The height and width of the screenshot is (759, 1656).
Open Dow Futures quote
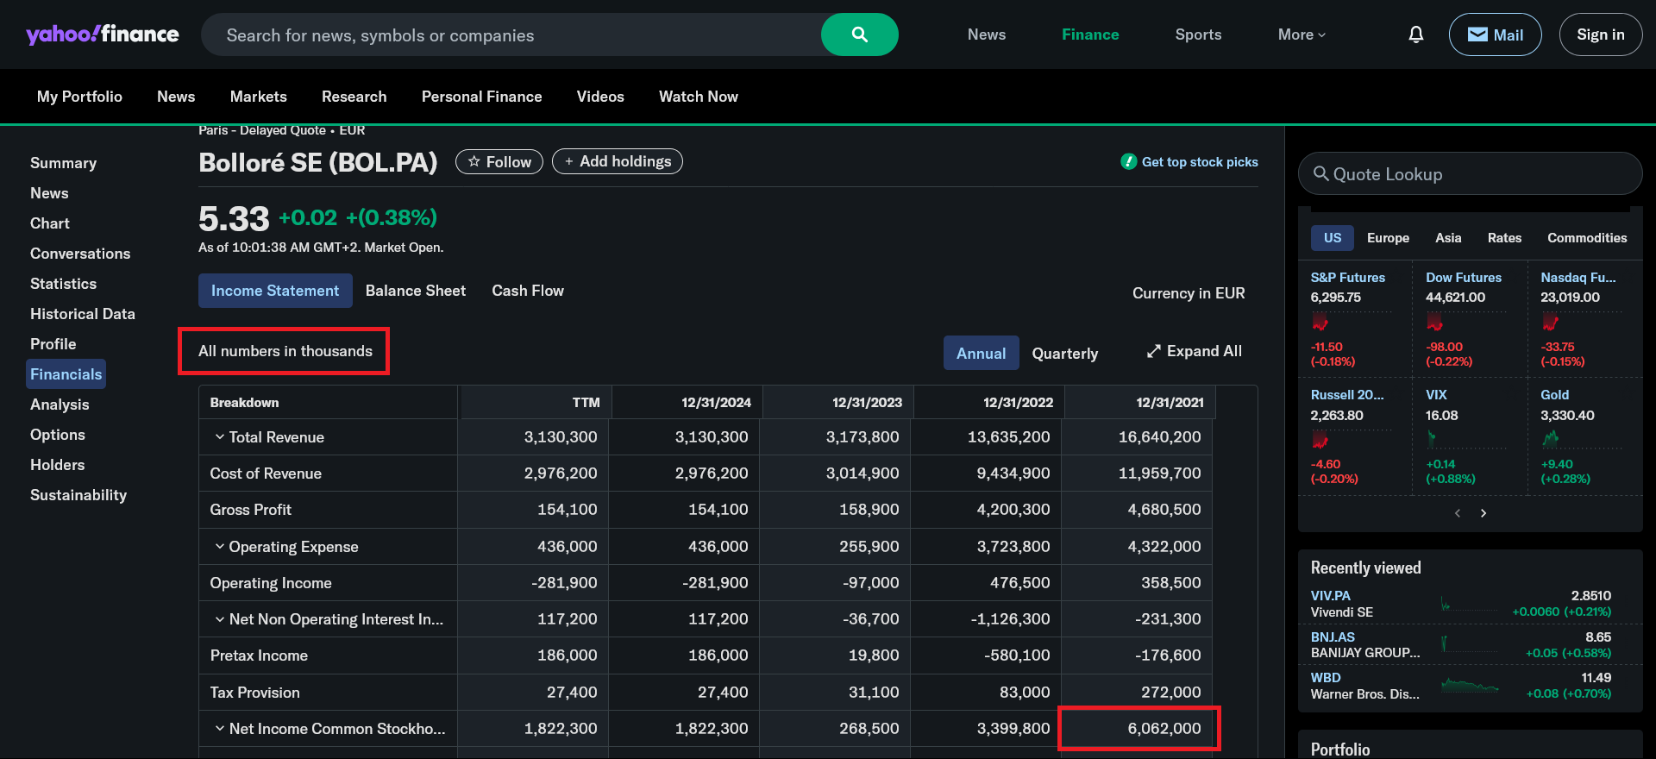1464,278
